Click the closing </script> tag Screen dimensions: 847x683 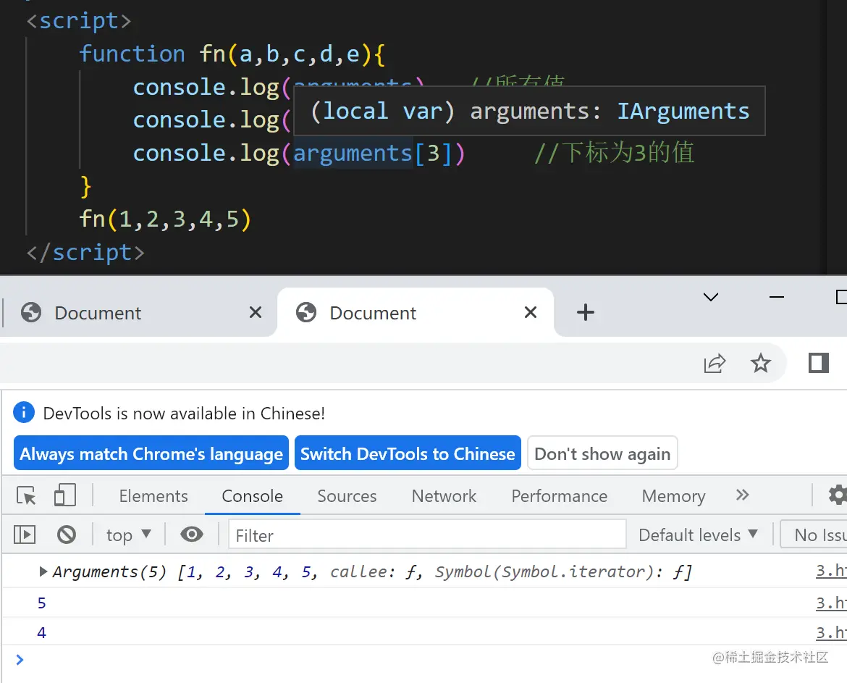tap(86, 252)
